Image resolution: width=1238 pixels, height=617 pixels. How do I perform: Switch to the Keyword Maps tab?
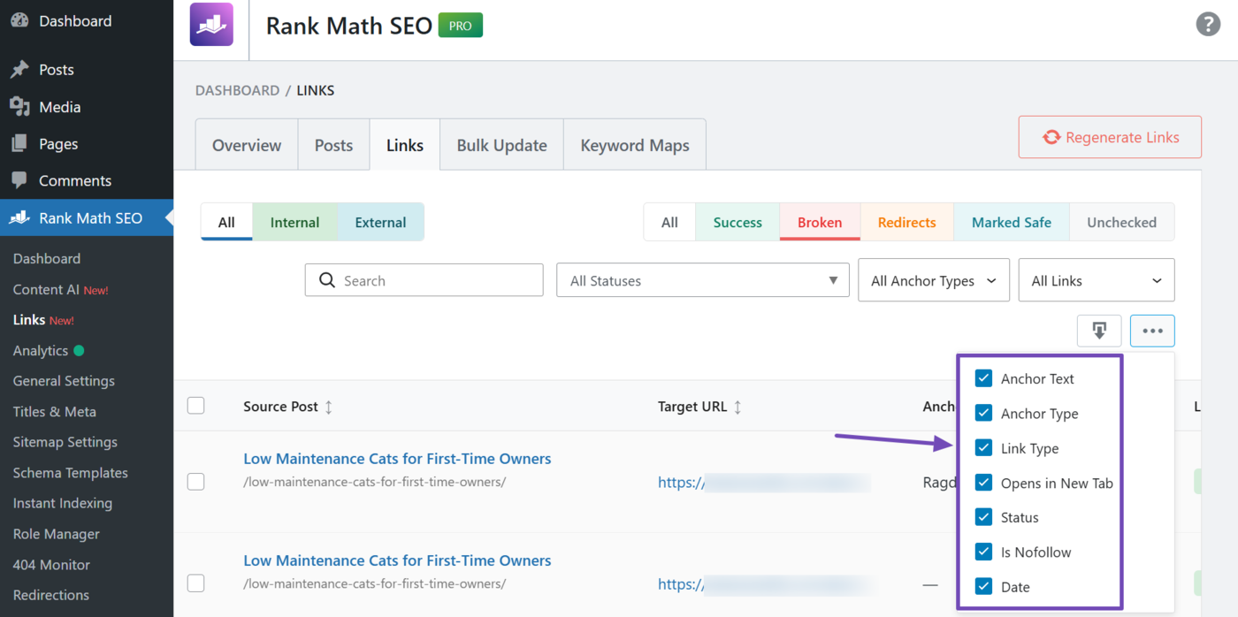pyautogui.click(x=634, y=146)
